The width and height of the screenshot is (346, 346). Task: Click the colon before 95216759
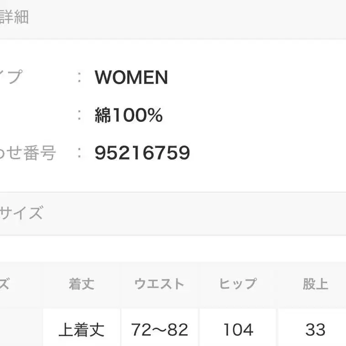pyautogui.click(x=80, y=153)
